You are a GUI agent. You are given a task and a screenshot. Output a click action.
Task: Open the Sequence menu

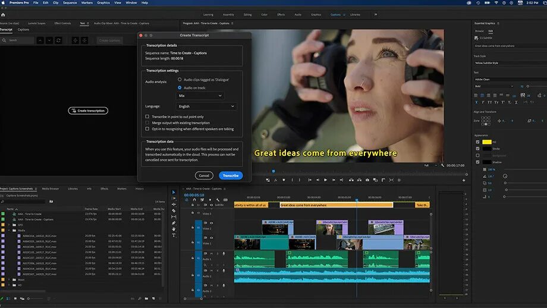coord(70,2)
